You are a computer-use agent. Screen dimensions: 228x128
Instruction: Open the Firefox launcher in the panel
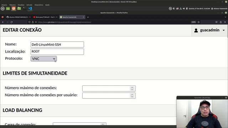click(x=14, y=9)
